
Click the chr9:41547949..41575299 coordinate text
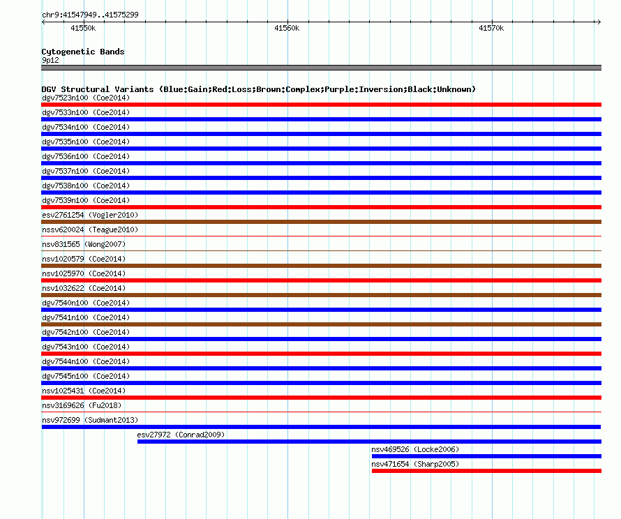[90, 15]
